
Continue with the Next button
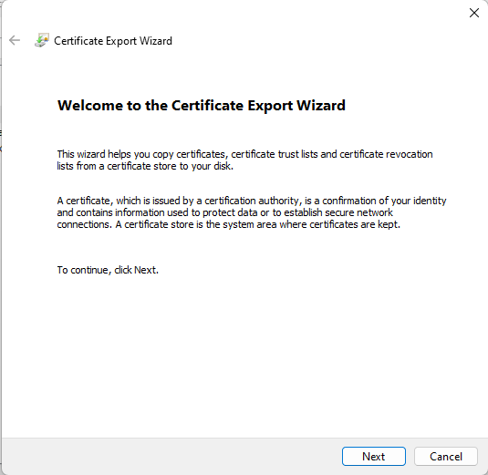(373, 457)
